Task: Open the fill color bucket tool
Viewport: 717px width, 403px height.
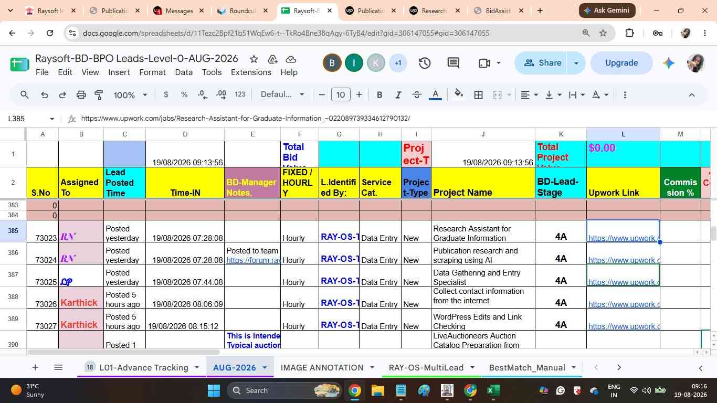Action: (459, 94)
